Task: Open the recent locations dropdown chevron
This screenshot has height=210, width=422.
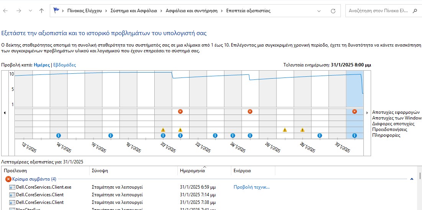Action: (30, 11)
